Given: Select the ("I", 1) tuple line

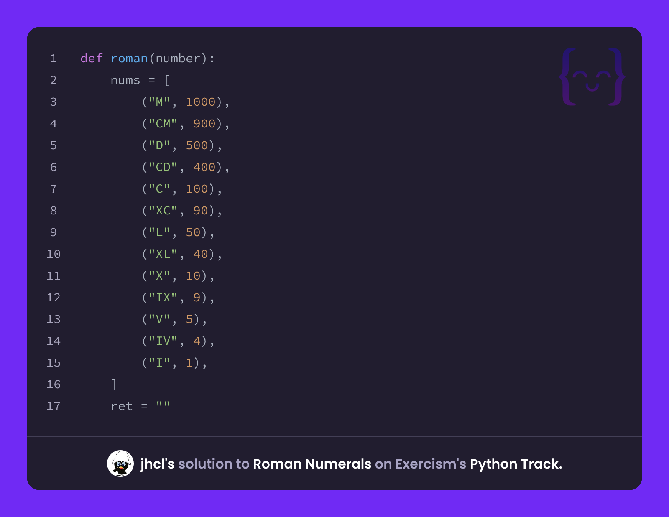Looking at the screenshot, I should (174, 363).
